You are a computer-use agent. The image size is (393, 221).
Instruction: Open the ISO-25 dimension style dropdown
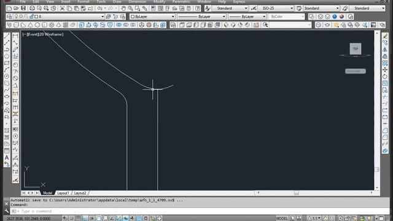[276, 8]
